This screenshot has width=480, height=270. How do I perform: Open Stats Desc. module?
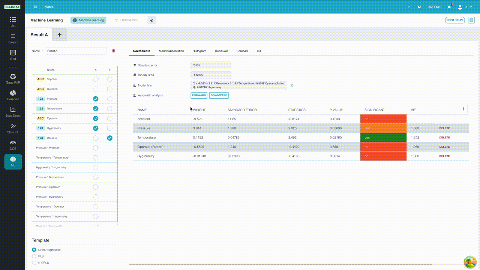(13, 112)
